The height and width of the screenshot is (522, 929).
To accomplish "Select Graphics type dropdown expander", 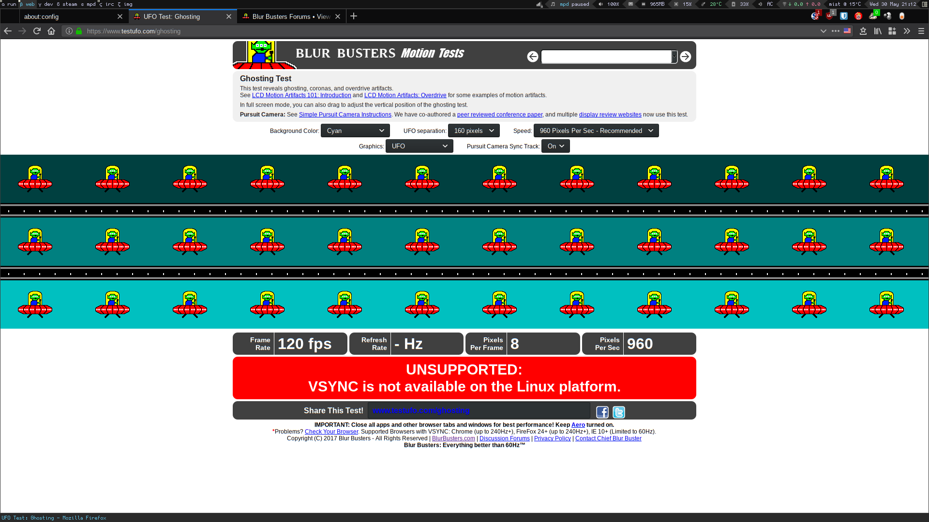I will pyautogui.click(x=445, y=146).
